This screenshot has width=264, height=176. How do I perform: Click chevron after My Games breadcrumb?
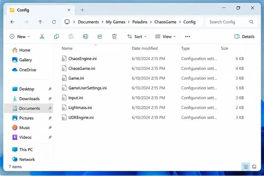129,22
